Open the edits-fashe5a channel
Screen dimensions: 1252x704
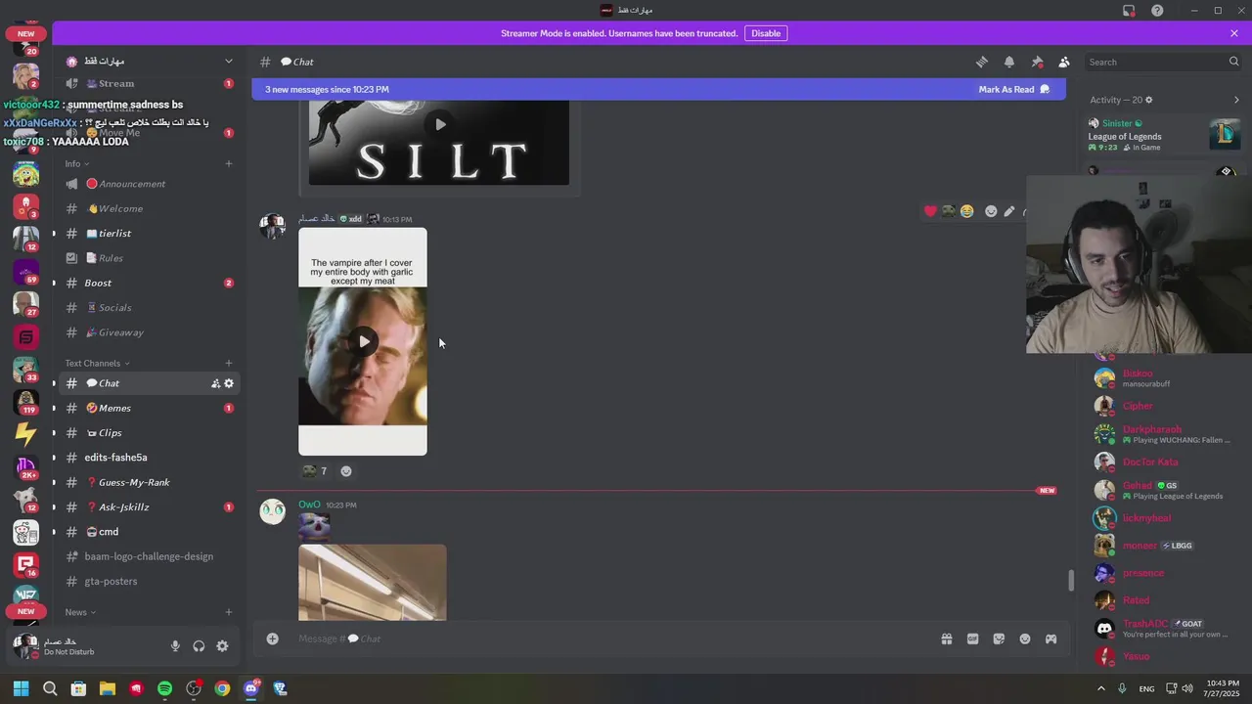click(x=149, y=458)
